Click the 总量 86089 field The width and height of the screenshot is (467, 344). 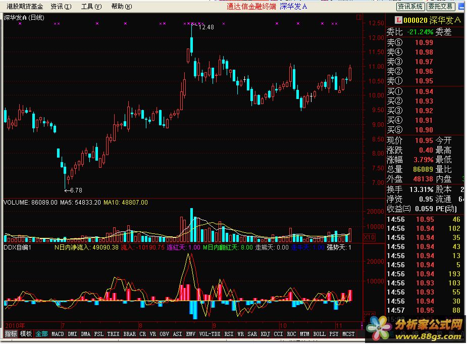410,169
